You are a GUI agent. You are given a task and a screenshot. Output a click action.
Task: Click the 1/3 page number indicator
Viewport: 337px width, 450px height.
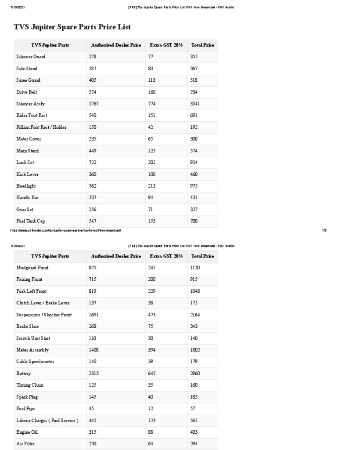324,230
